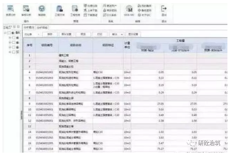
Task: Select the row with code 010402001003
Action: (x=125, y=78)
